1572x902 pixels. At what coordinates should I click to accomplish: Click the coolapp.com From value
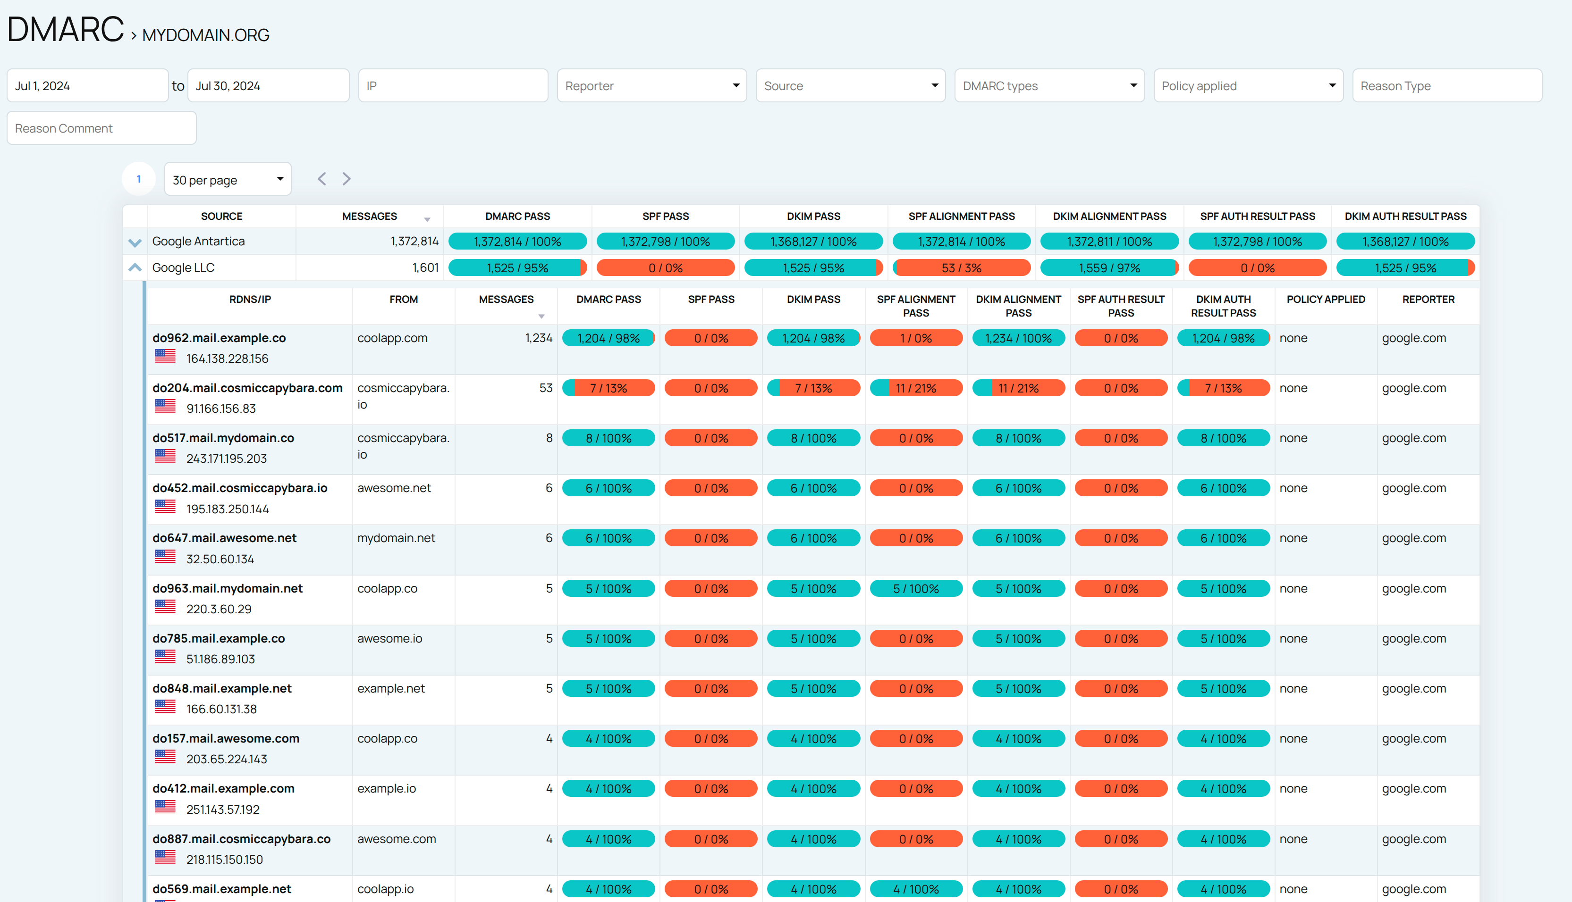click(392, 338)
